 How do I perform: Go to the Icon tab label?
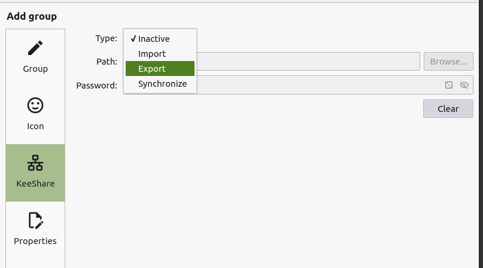click(35, 126)
